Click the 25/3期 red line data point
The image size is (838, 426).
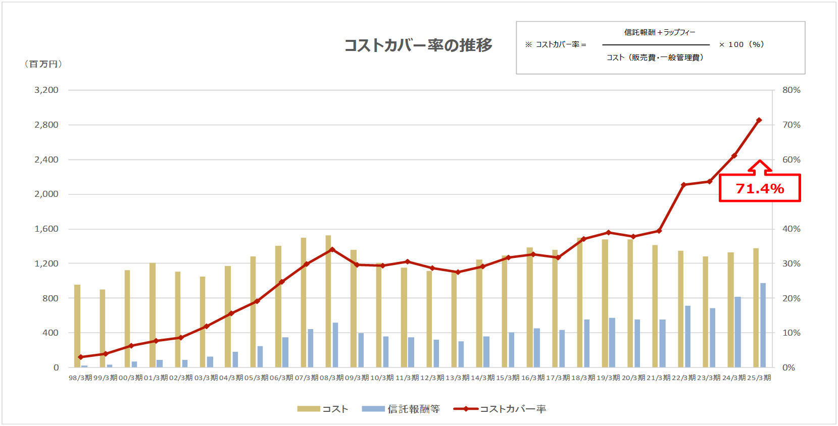[759, 120]
